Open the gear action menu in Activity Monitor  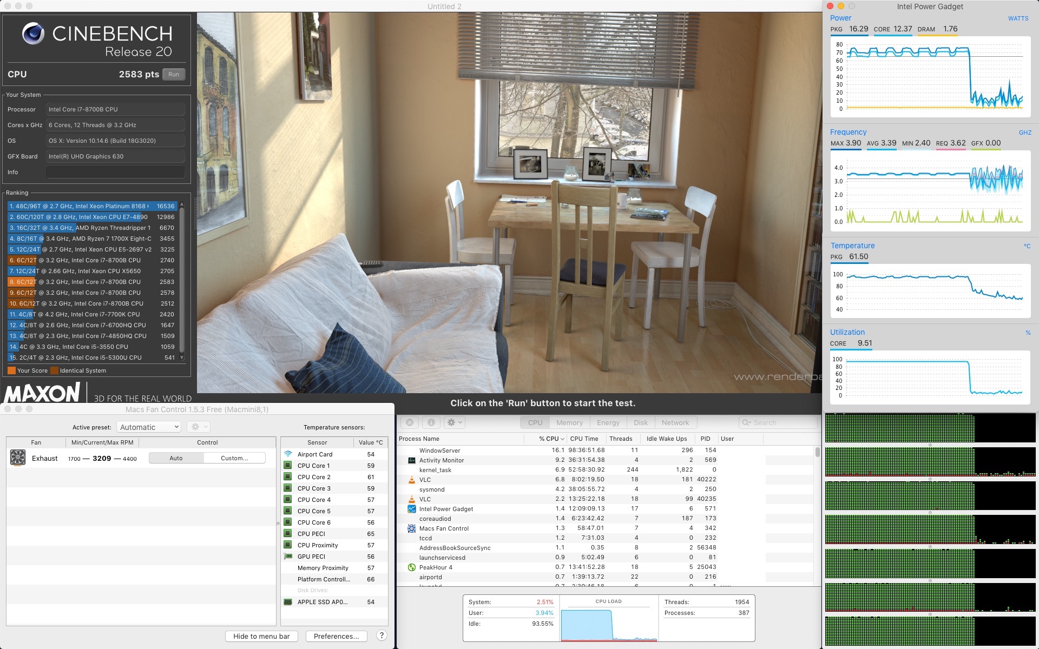tap(455, 422)
